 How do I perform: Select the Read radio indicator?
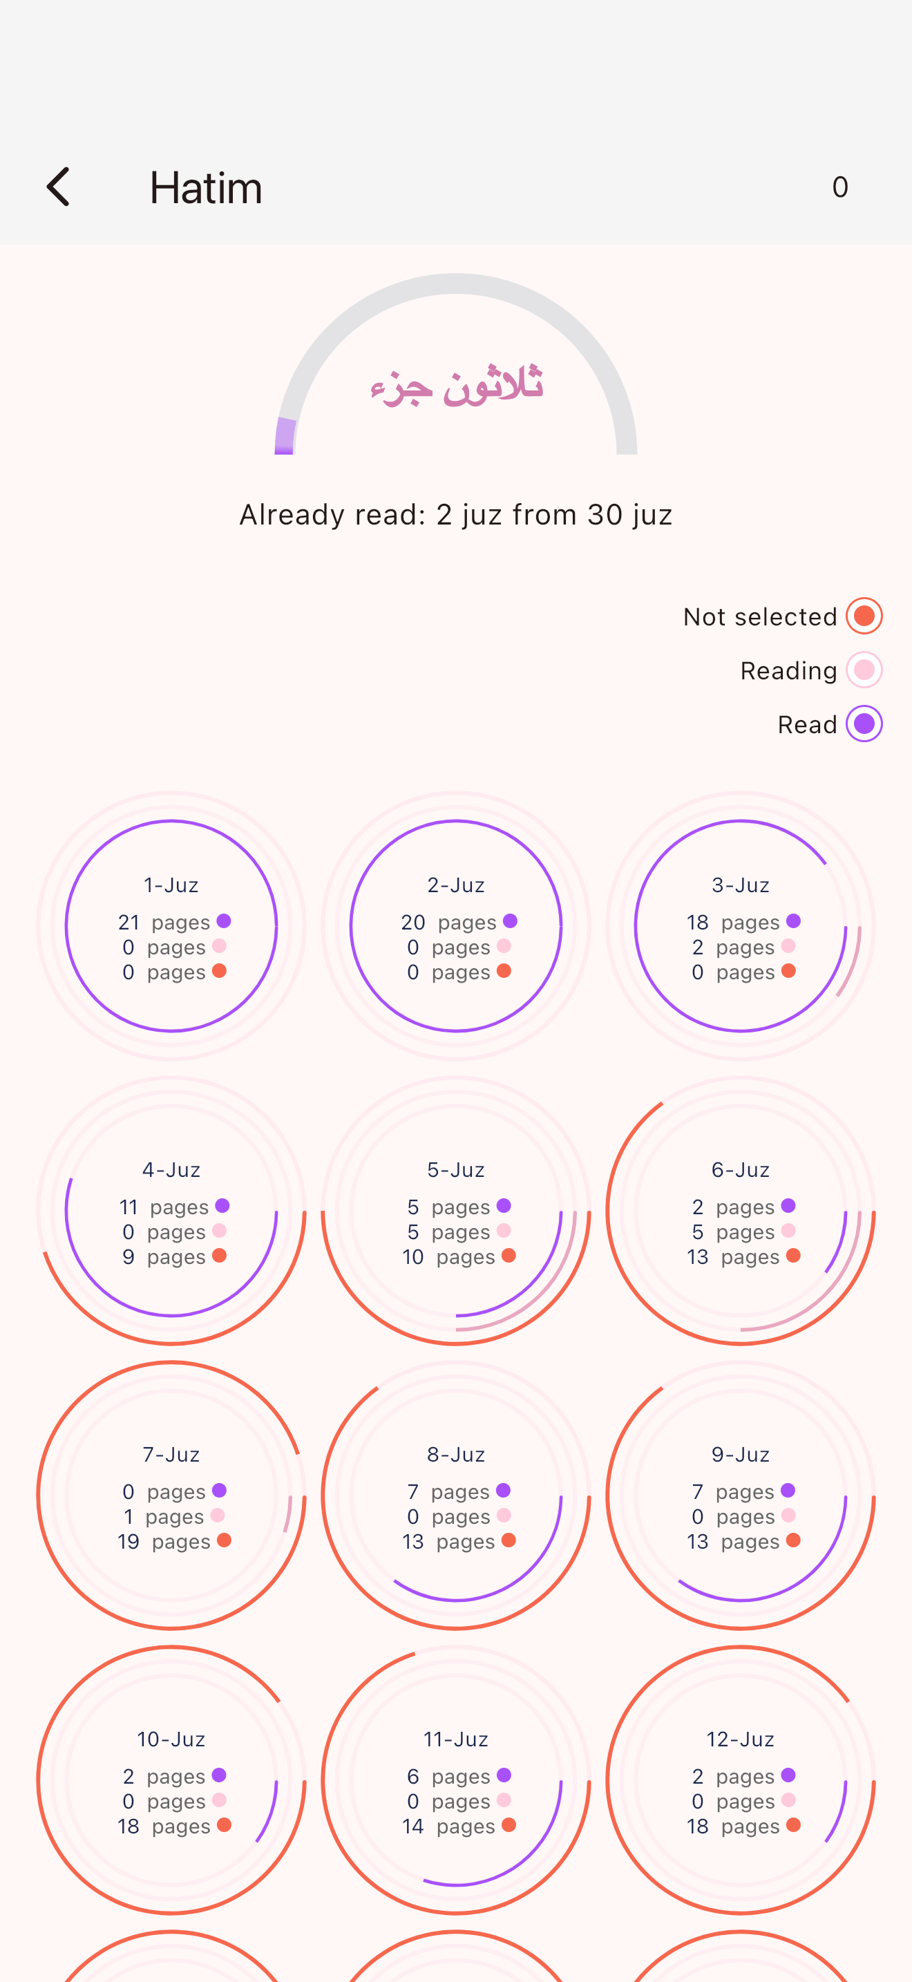tap(864, 724)
